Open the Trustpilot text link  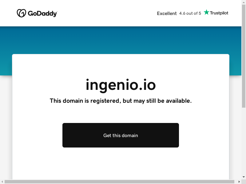tap(219, 13)
